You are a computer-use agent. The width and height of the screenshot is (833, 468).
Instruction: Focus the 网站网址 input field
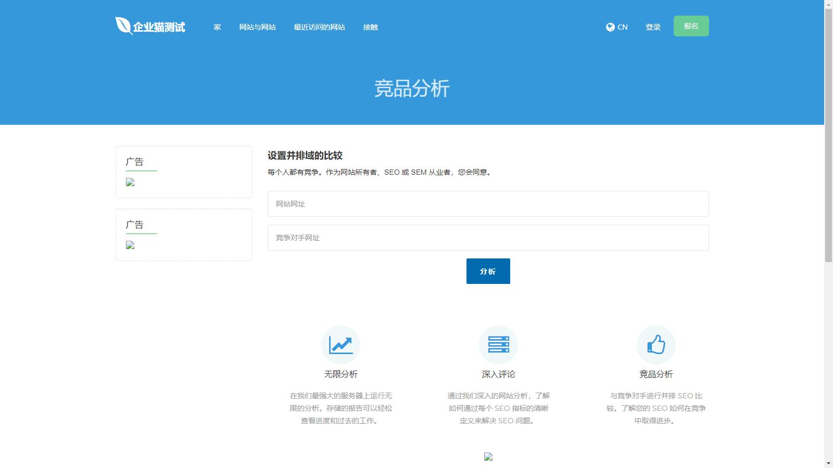coord(488,204)
